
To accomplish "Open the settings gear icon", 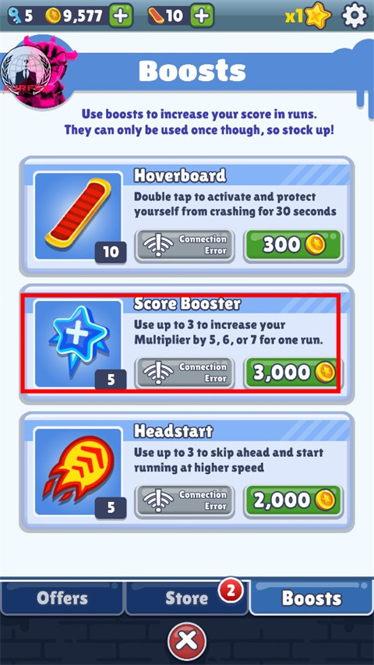I will [x=355, y=16].
